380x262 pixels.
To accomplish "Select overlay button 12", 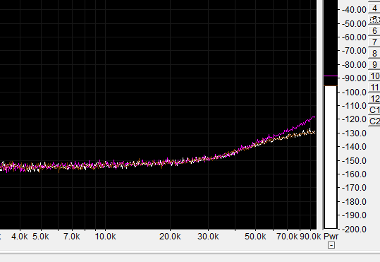I will 374,99.
